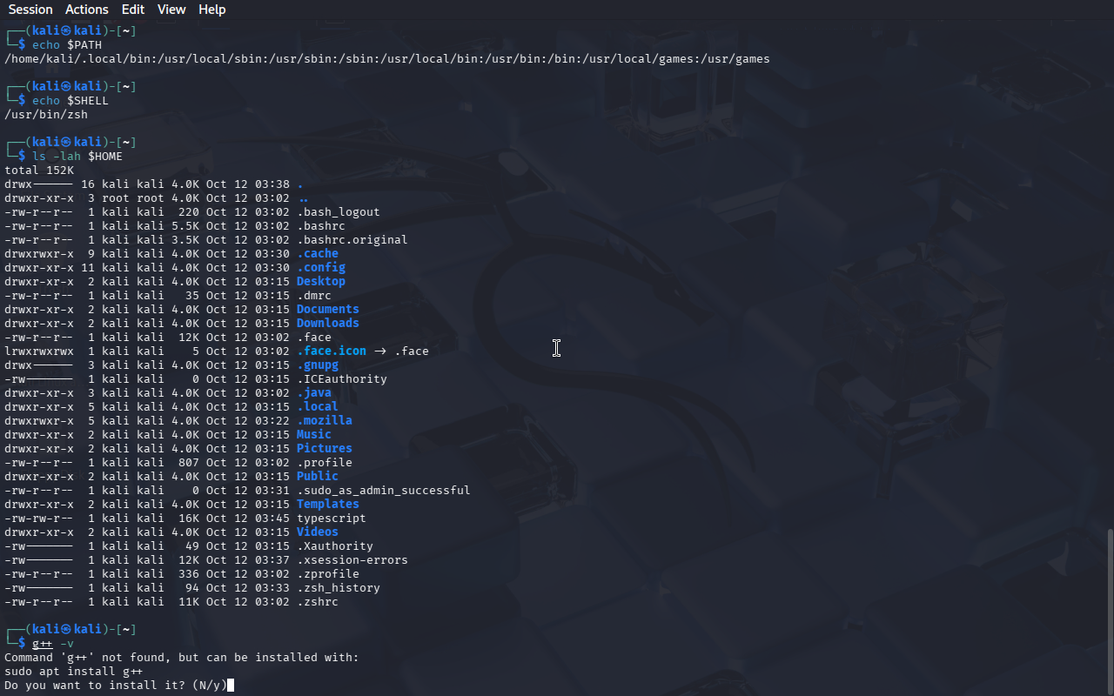
Task: Open the Session menu
Action: tap(30, 10)
